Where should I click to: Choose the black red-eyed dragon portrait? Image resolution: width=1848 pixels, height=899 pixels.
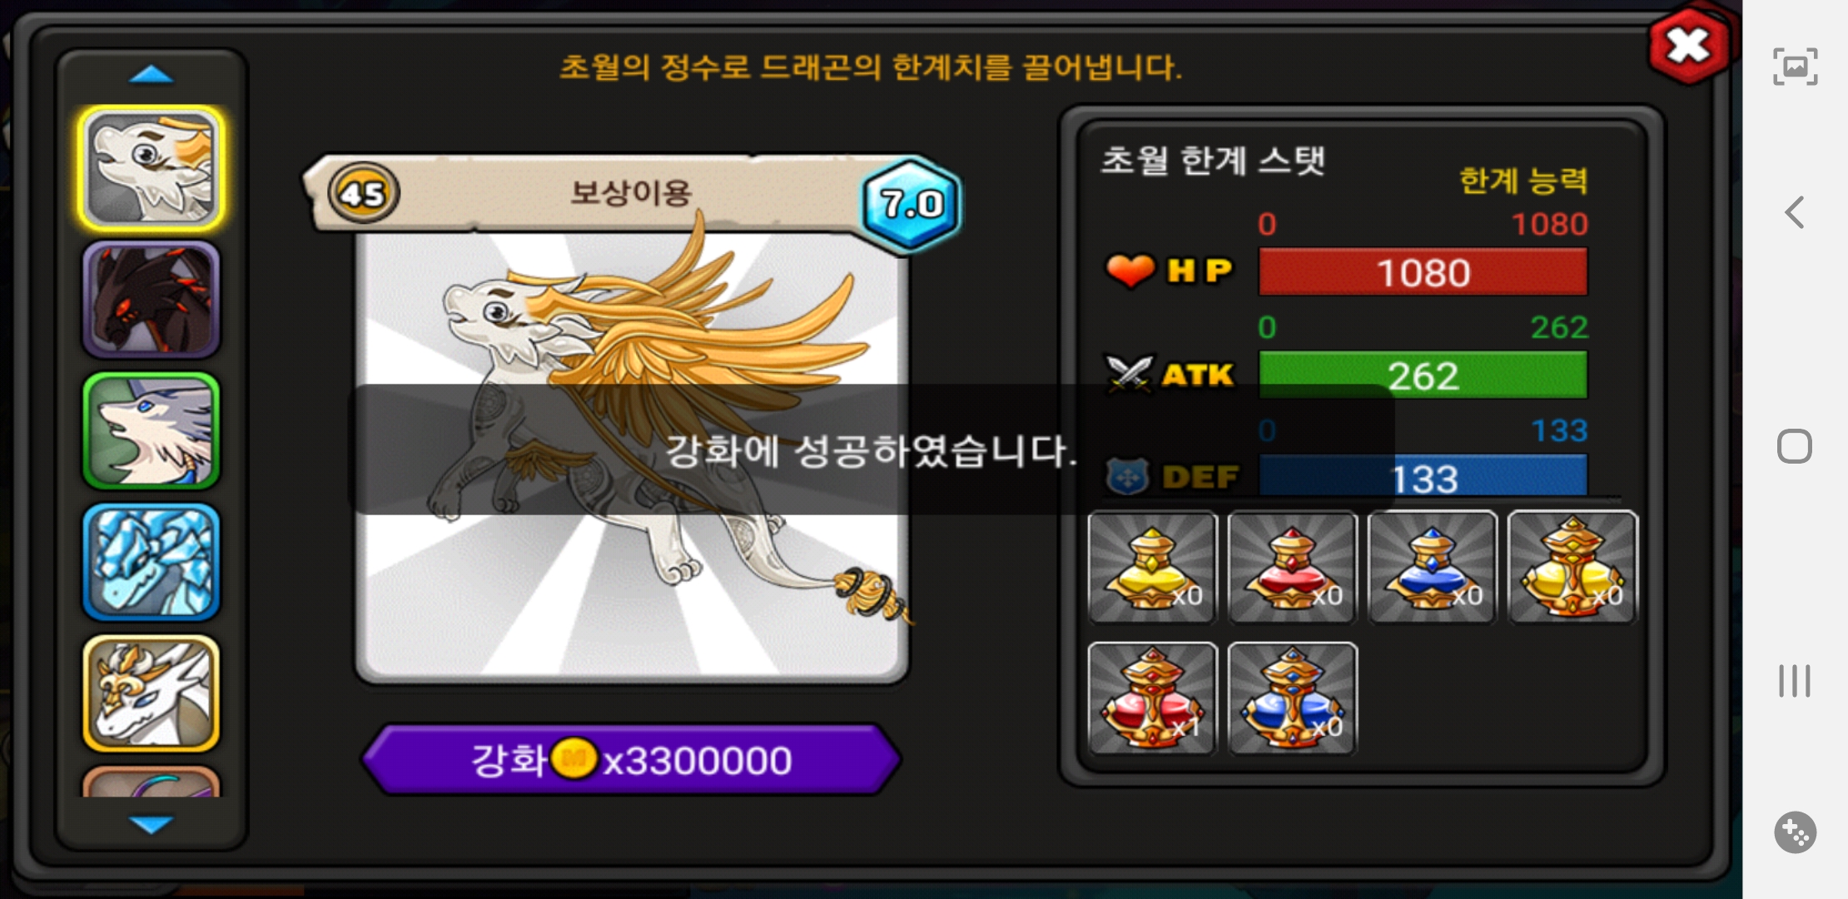pos(151,300)
